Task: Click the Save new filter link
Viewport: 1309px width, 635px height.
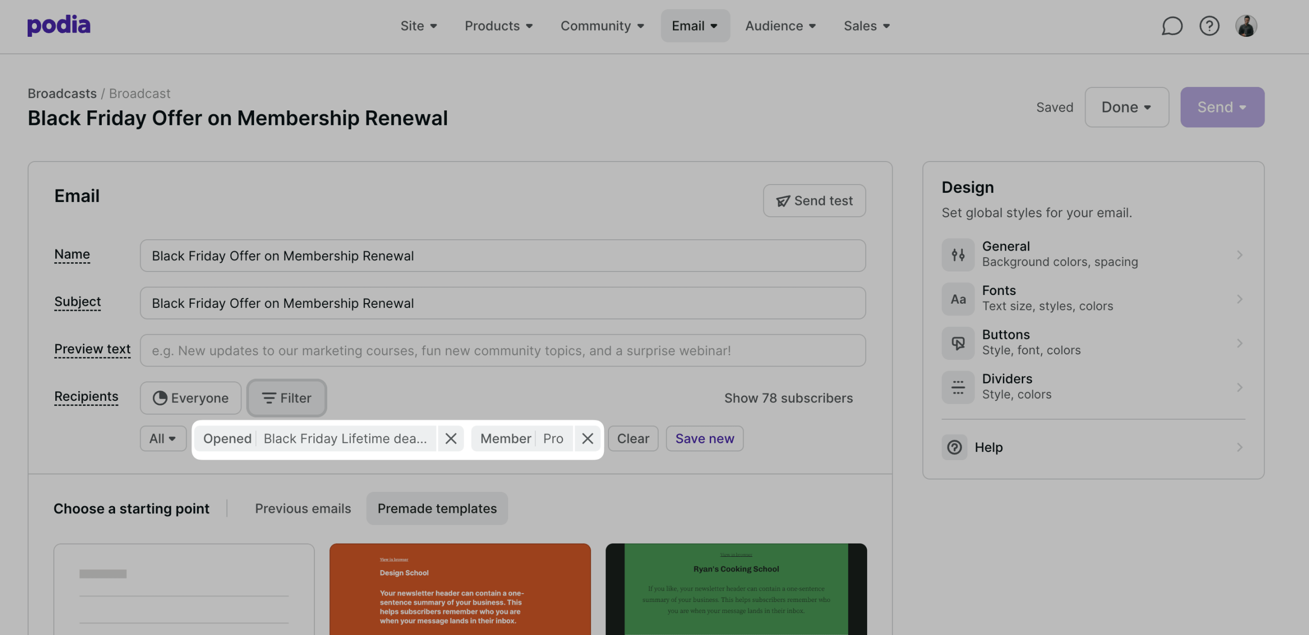Action: click(x=705, y=438)
